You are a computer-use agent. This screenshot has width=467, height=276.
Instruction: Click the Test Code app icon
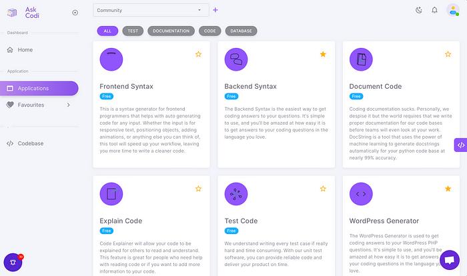click(236, 193)
